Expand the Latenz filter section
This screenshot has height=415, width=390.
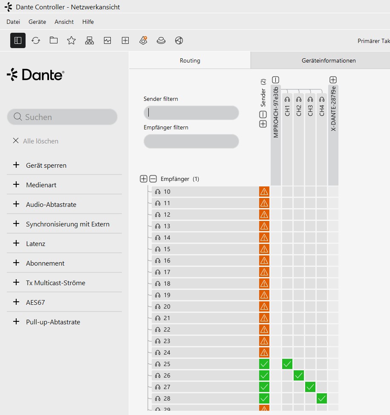click(x=16, y=243)
